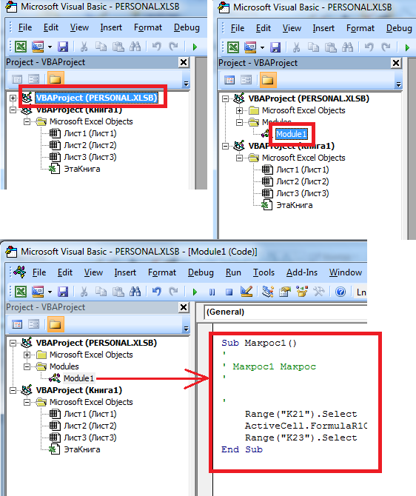The image size is (416, 496).
Task: Click Run Sub play icon in bottom toolbar
Action: pyautogui.click(x=195, y=292)
